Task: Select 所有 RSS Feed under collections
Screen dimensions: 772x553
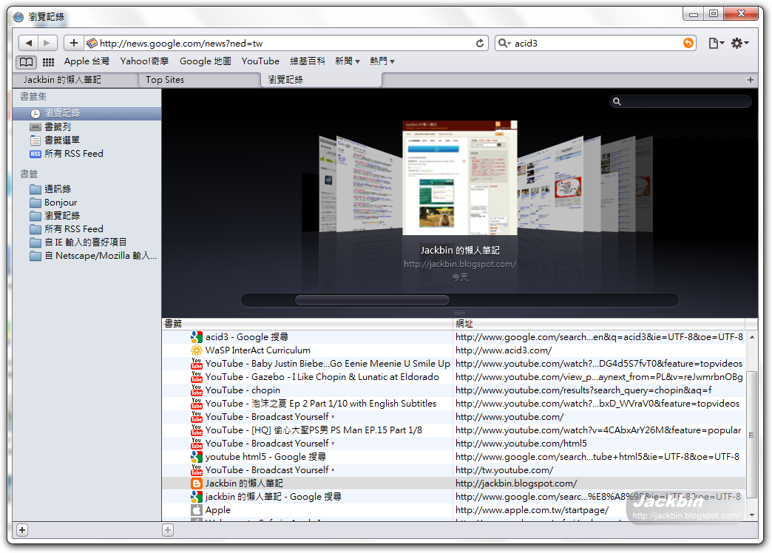Action: point(87,154)
